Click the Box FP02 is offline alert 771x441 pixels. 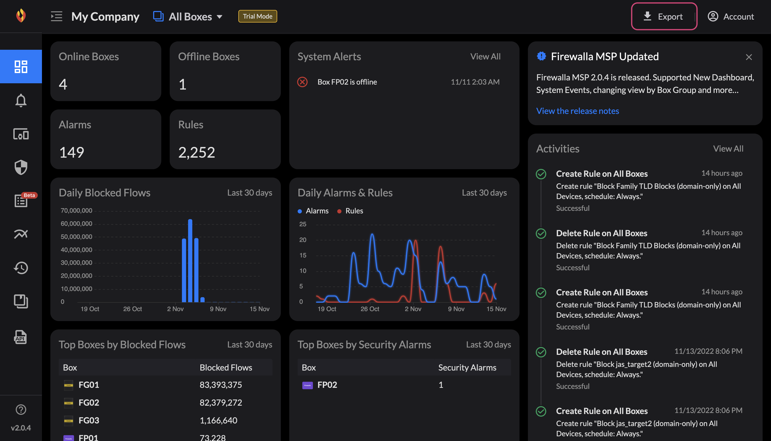pyautogui.click(x=398, y=82)
